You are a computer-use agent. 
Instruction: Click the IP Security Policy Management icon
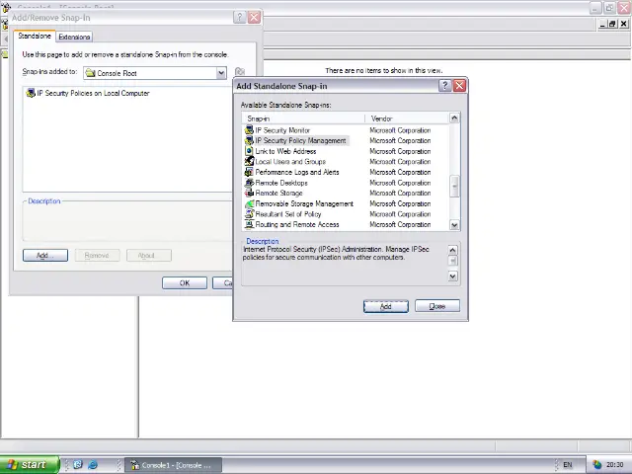[249, 140]
